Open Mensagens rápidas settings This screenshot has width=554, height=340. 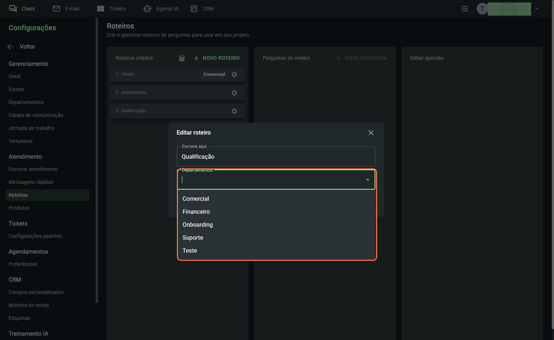tap(31, 182)
